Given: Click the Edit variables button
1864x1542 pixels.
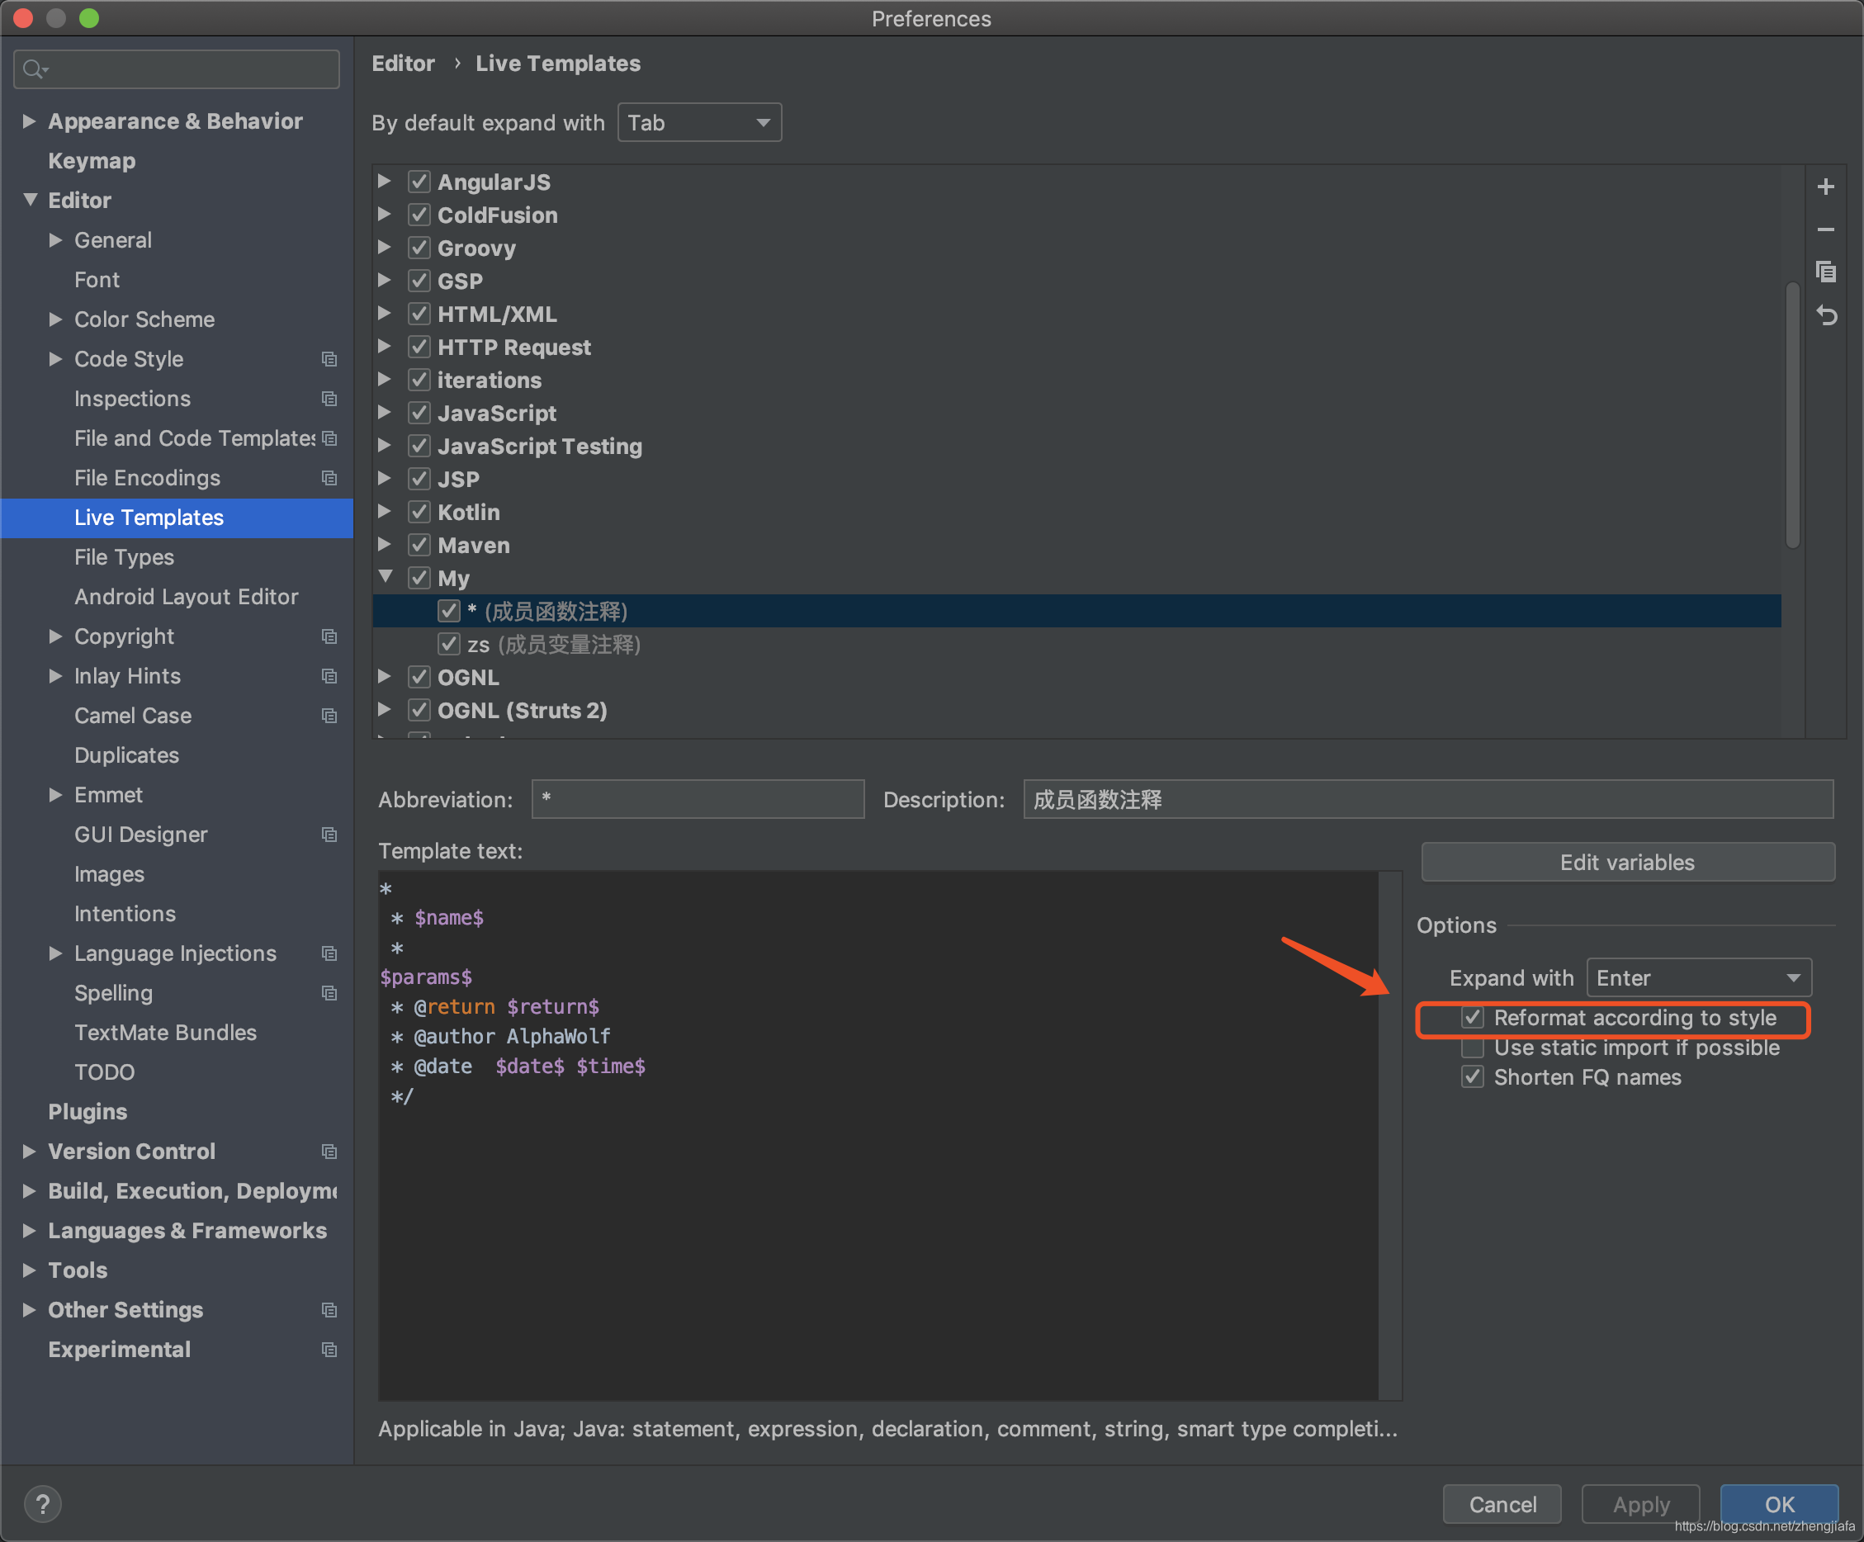Looking at the screenshot, I should pos(1627,862).
